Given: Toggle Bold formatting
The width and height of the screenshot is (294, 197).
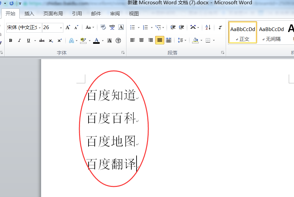Looking at the screenshot, I should tap(10, 41).
